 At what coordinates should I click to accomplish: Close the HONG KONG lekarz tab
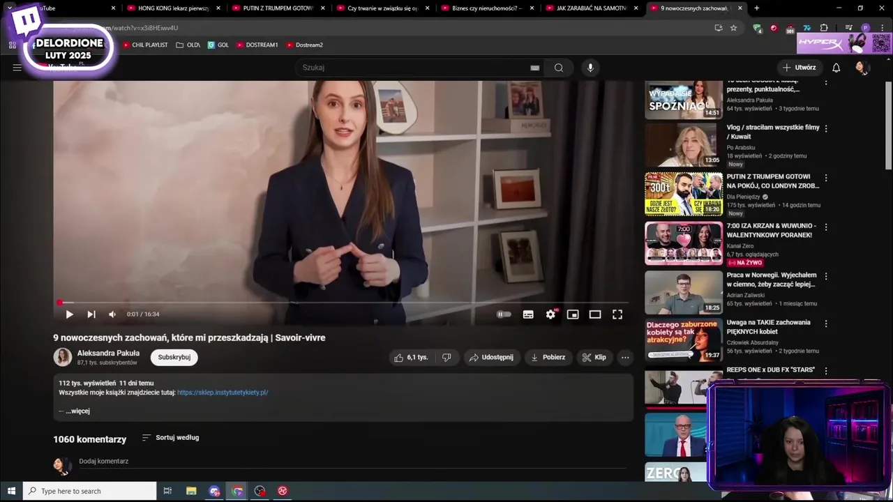pyautogui.click(x=218, y=8)
